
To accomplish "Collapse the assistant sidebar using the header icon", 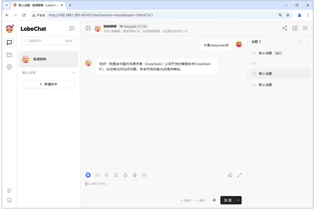I will (88, 28).
